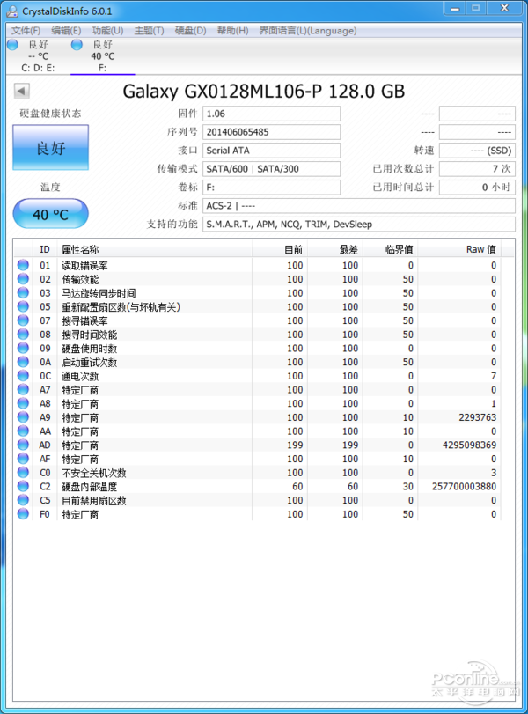Click the previous disk arrow button
The height and width of the screenshot is (714, 528).
[x=21, y=91]
